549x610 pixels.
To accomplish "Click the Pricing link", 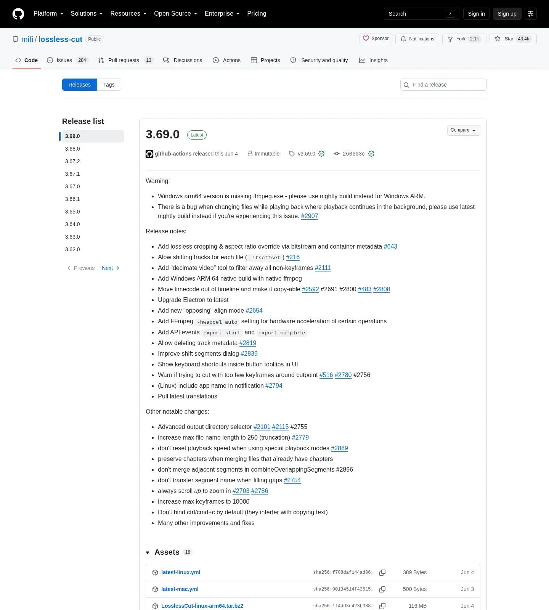I will pos(257,14).
